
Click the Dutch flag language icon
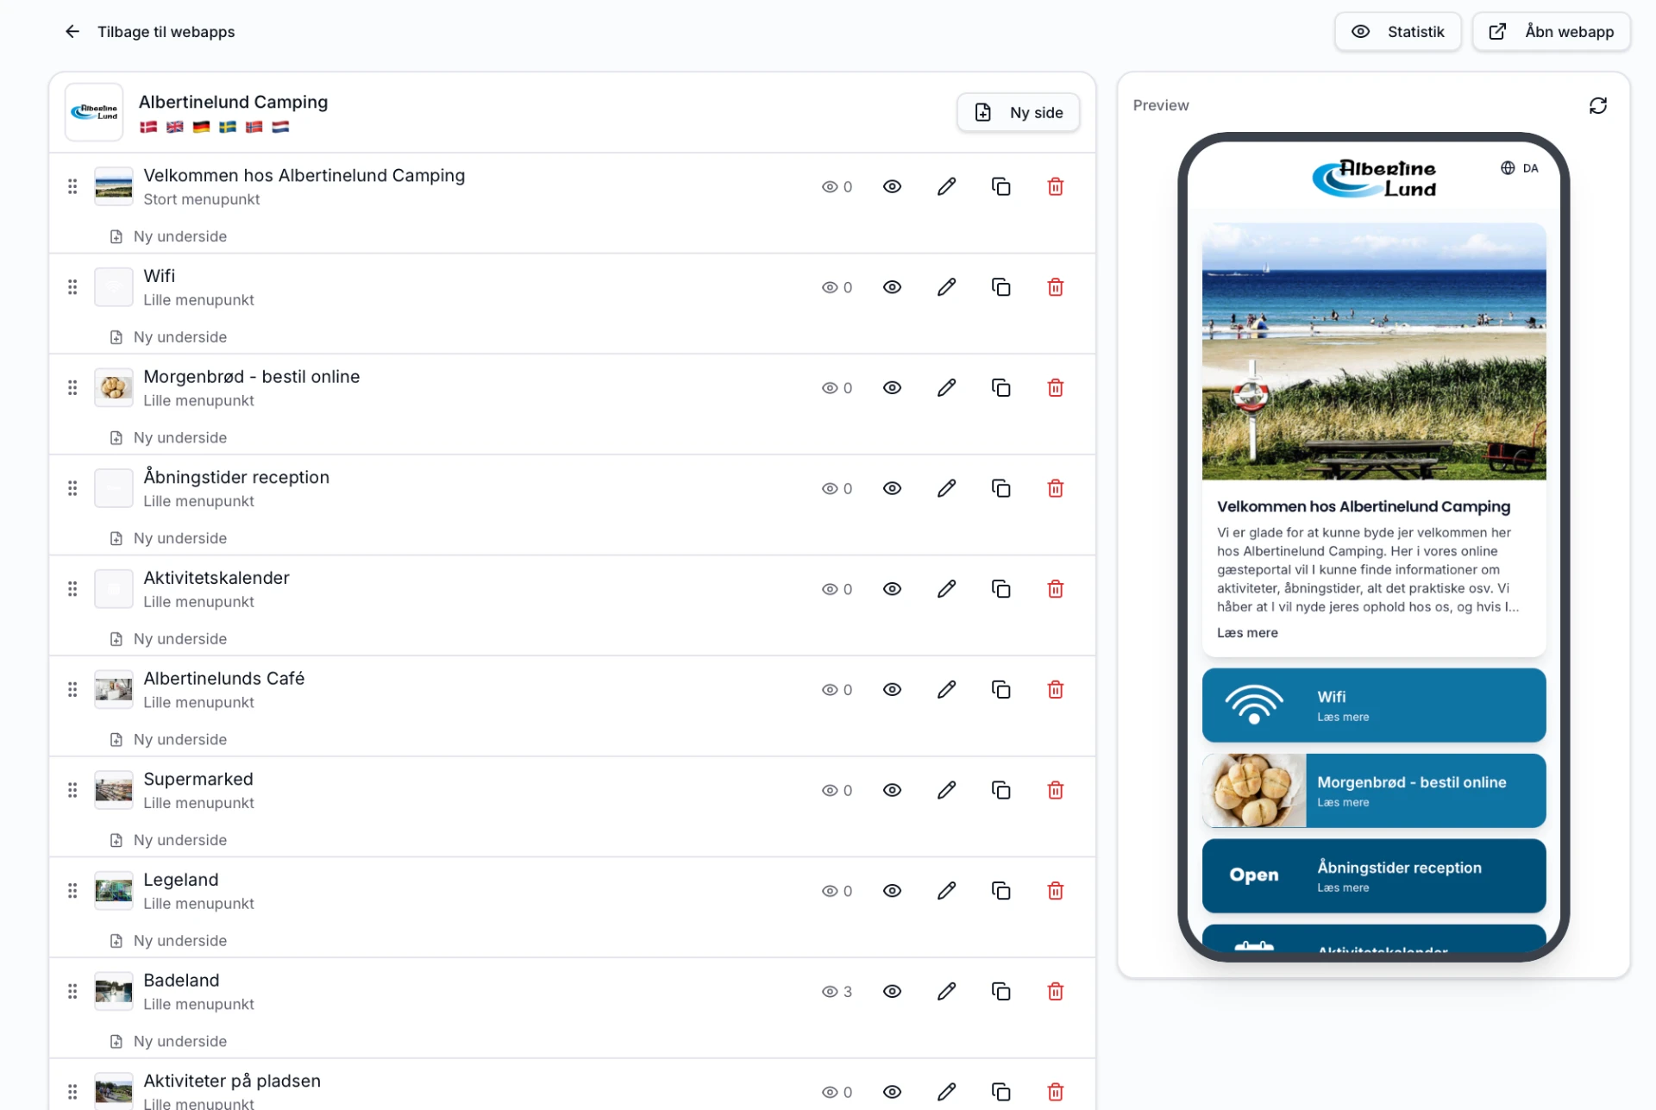tap(280, 127)
